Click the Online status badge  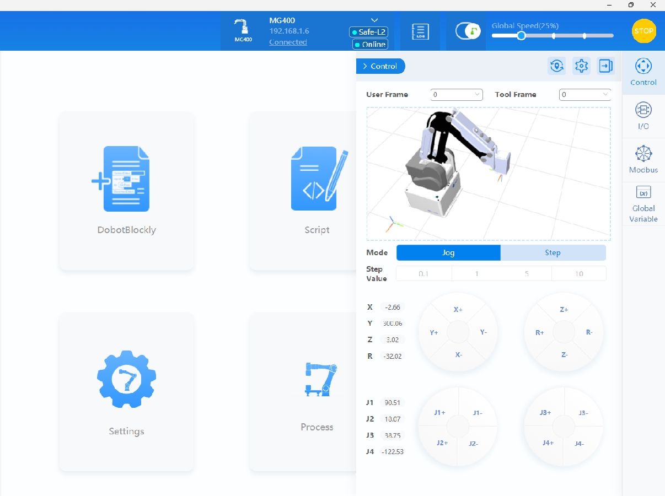click(371, 44)
